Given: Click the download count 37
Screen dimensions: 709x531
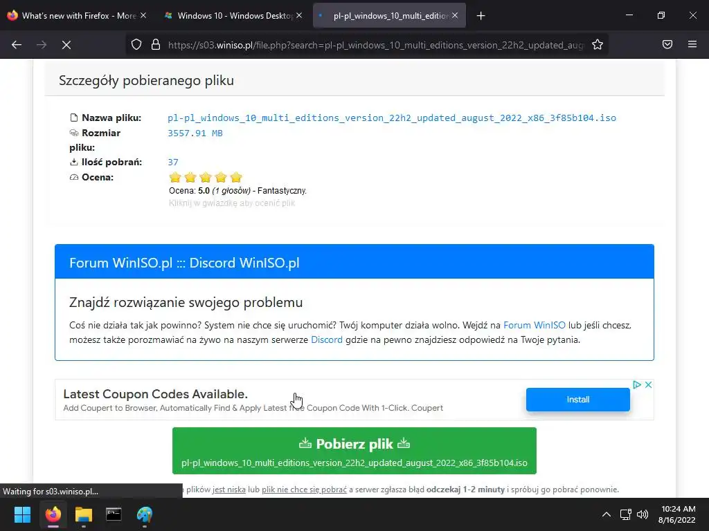Looking at the screenshot, I should [x=173, y=162].
